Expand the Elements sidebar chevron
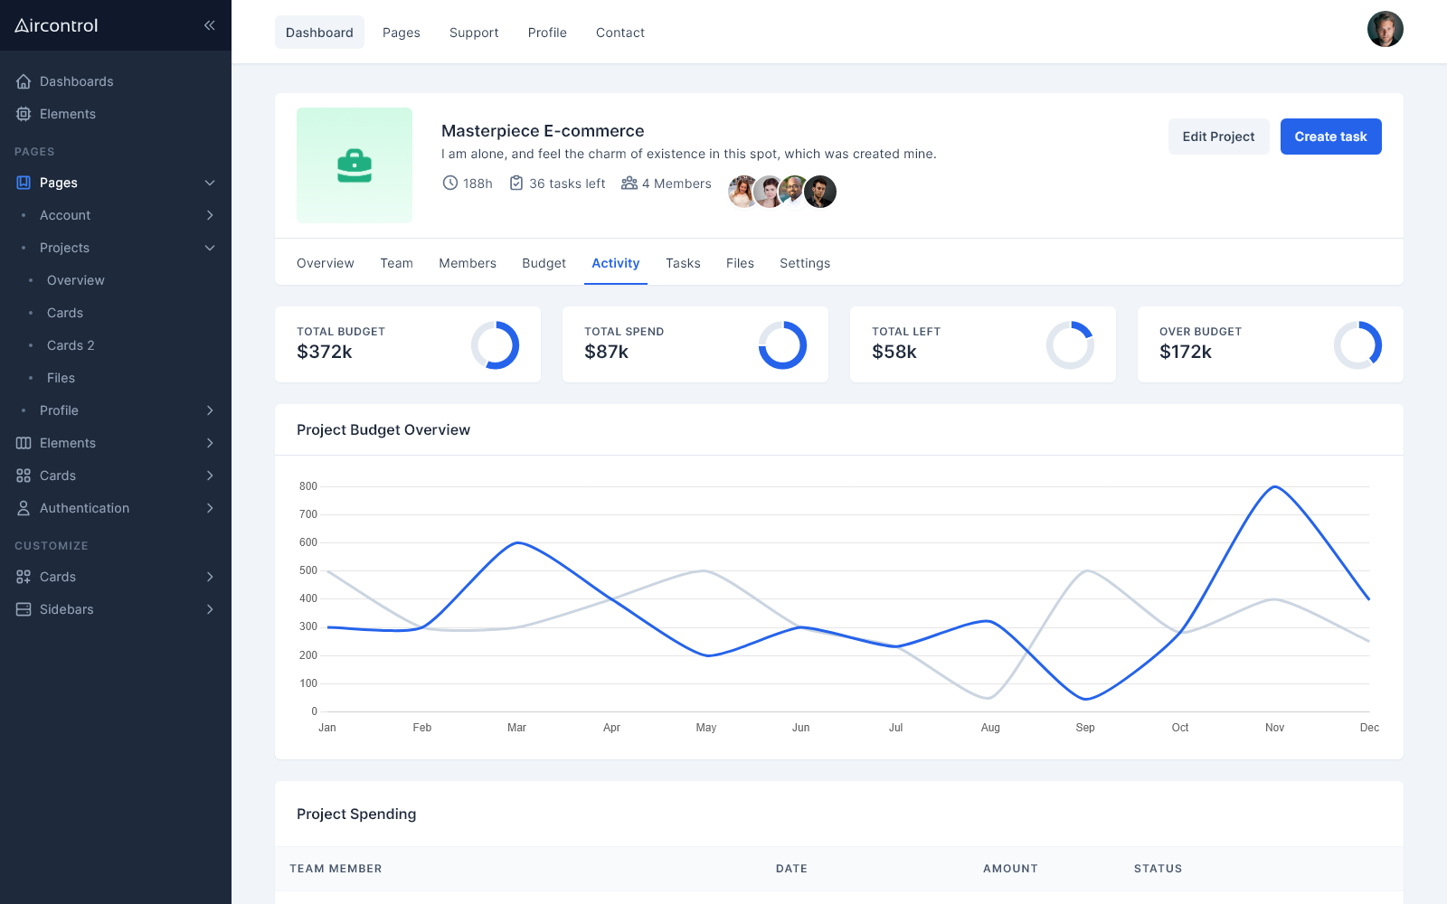The image size is (1447, 904). 209,443
